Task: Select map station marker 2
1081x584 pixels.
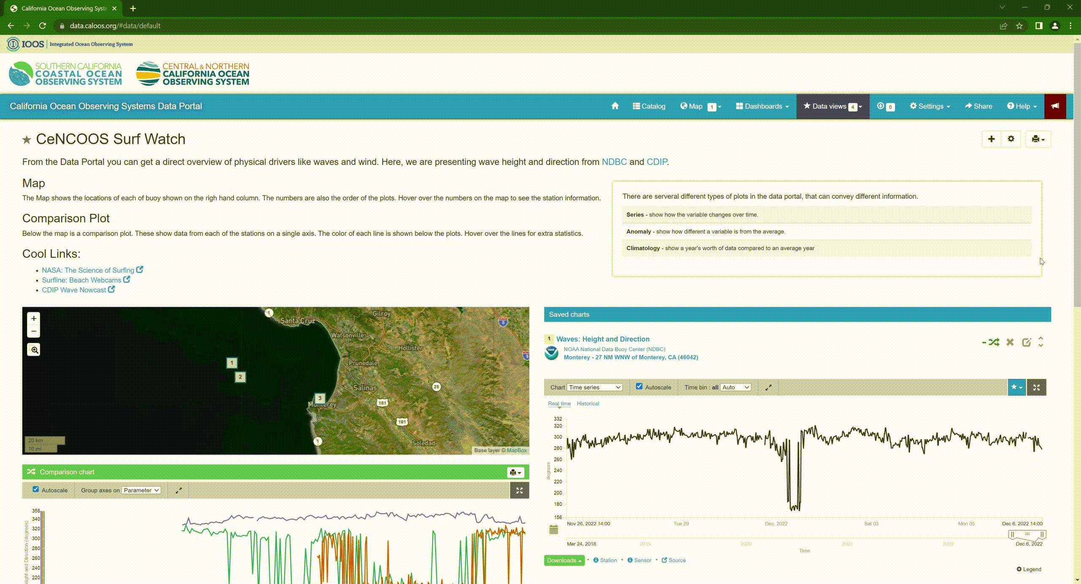Action: [x=240, y=377]
